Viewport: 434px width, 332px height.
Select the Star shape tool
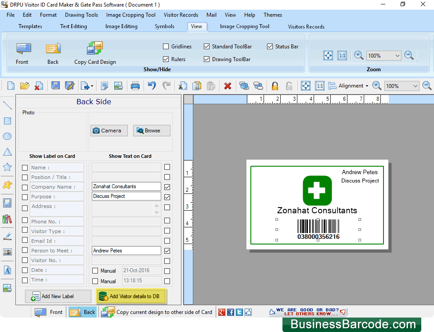[x=7, y=167]
